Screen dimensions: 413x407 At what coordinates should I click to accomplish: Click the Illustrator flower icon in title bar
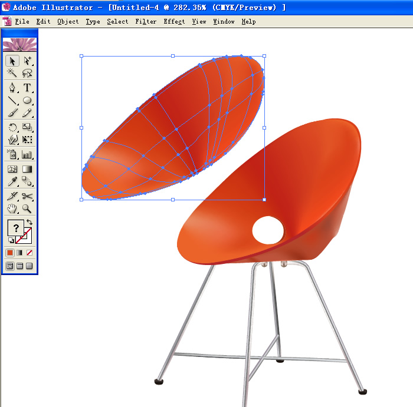pyautogui.click(x=6, y=7)
